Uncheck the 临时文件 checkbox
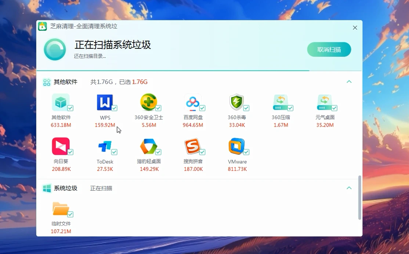The image size is (409, 254). (70, 214)
